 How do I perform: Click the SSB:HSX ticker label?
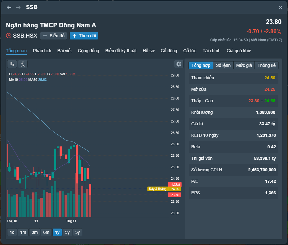(25, 35)
